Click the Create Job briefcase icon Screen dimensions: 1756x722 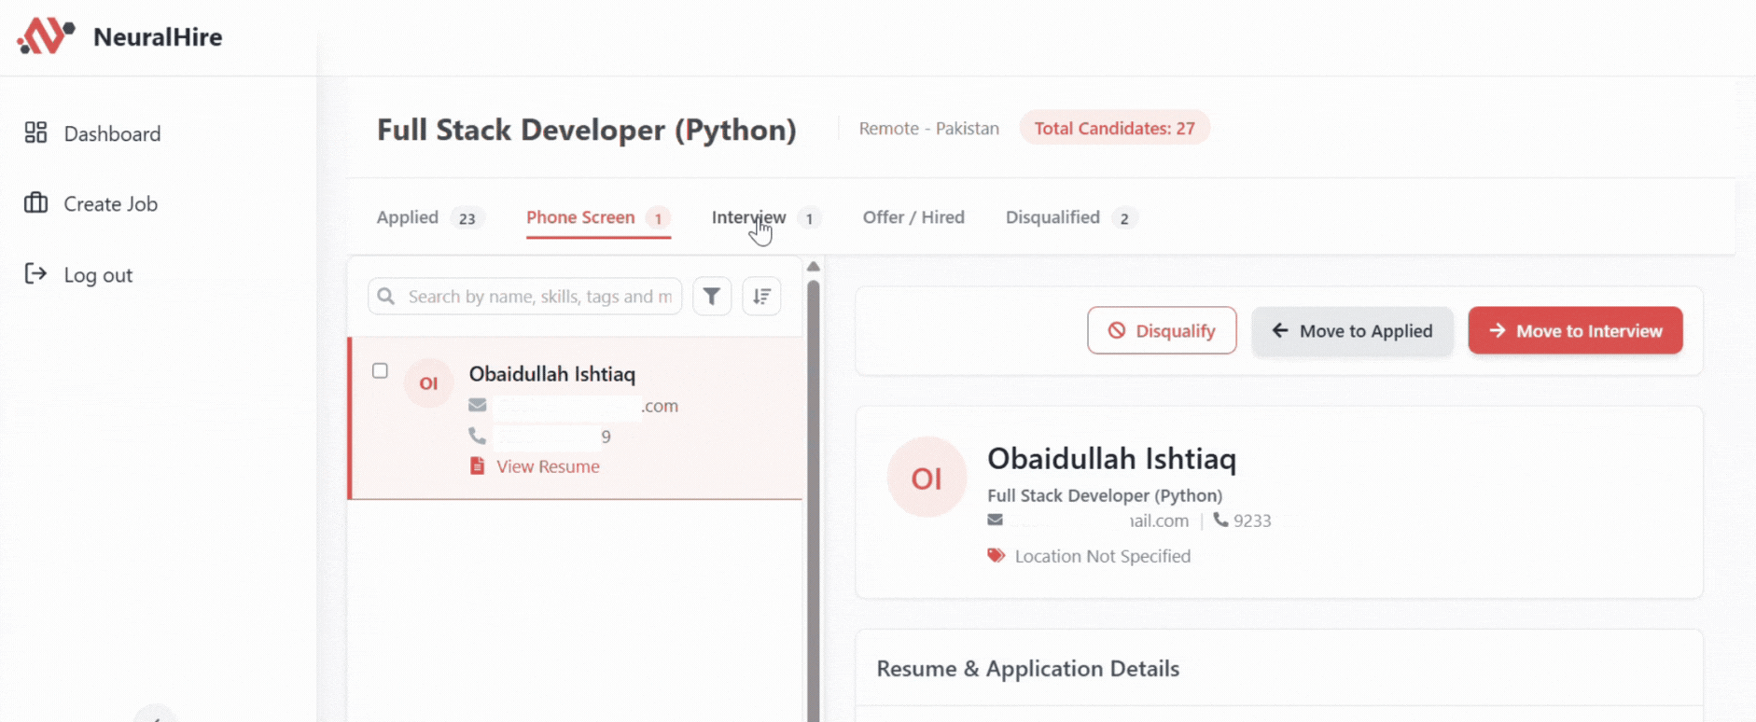point(35,203)
